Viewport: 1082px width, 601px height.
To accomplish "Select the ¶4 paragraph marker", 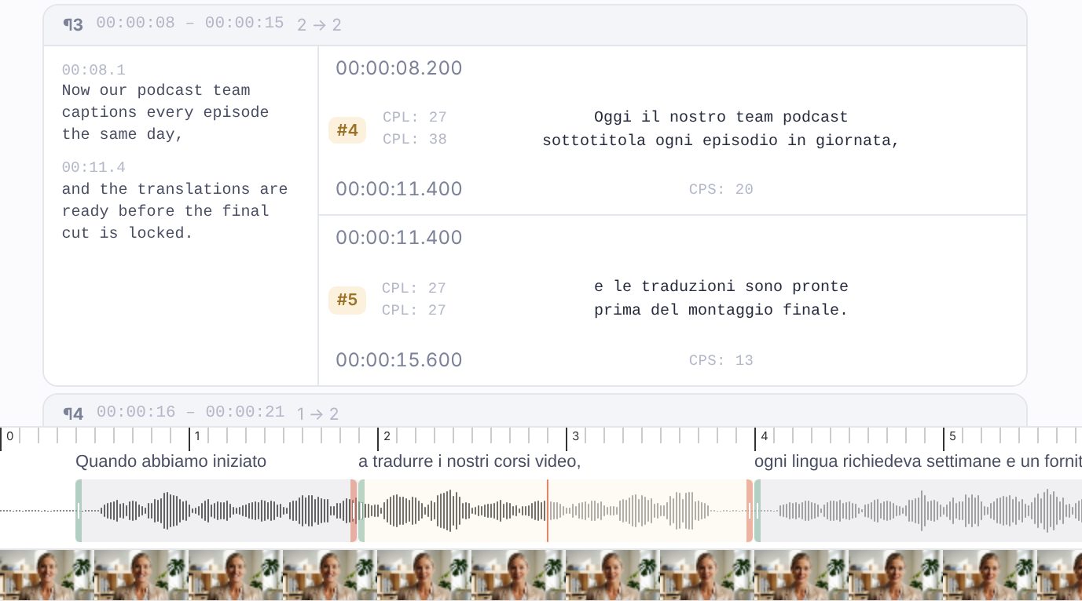I will point(73,413).
